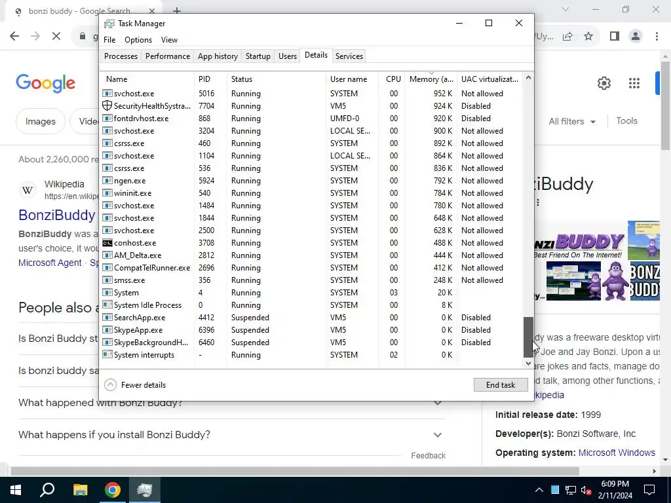Open the Microsoft Agent link
The width and height of the screenshot is (671, 503).
(x=50, y=263)
